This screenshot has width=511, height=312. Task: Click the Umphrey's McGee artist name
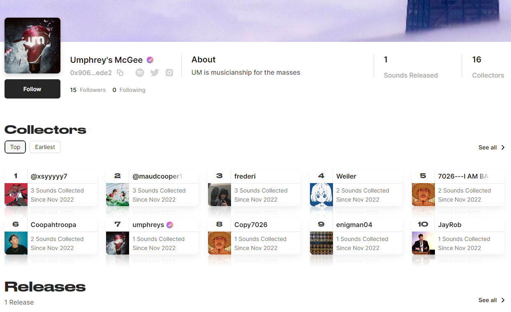tap(106, 60)
